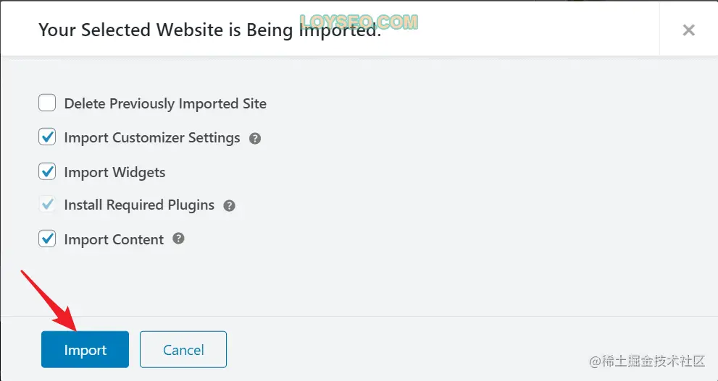Uncheck the Import Customizer Settings checkbox

click(x=47, y=137)
